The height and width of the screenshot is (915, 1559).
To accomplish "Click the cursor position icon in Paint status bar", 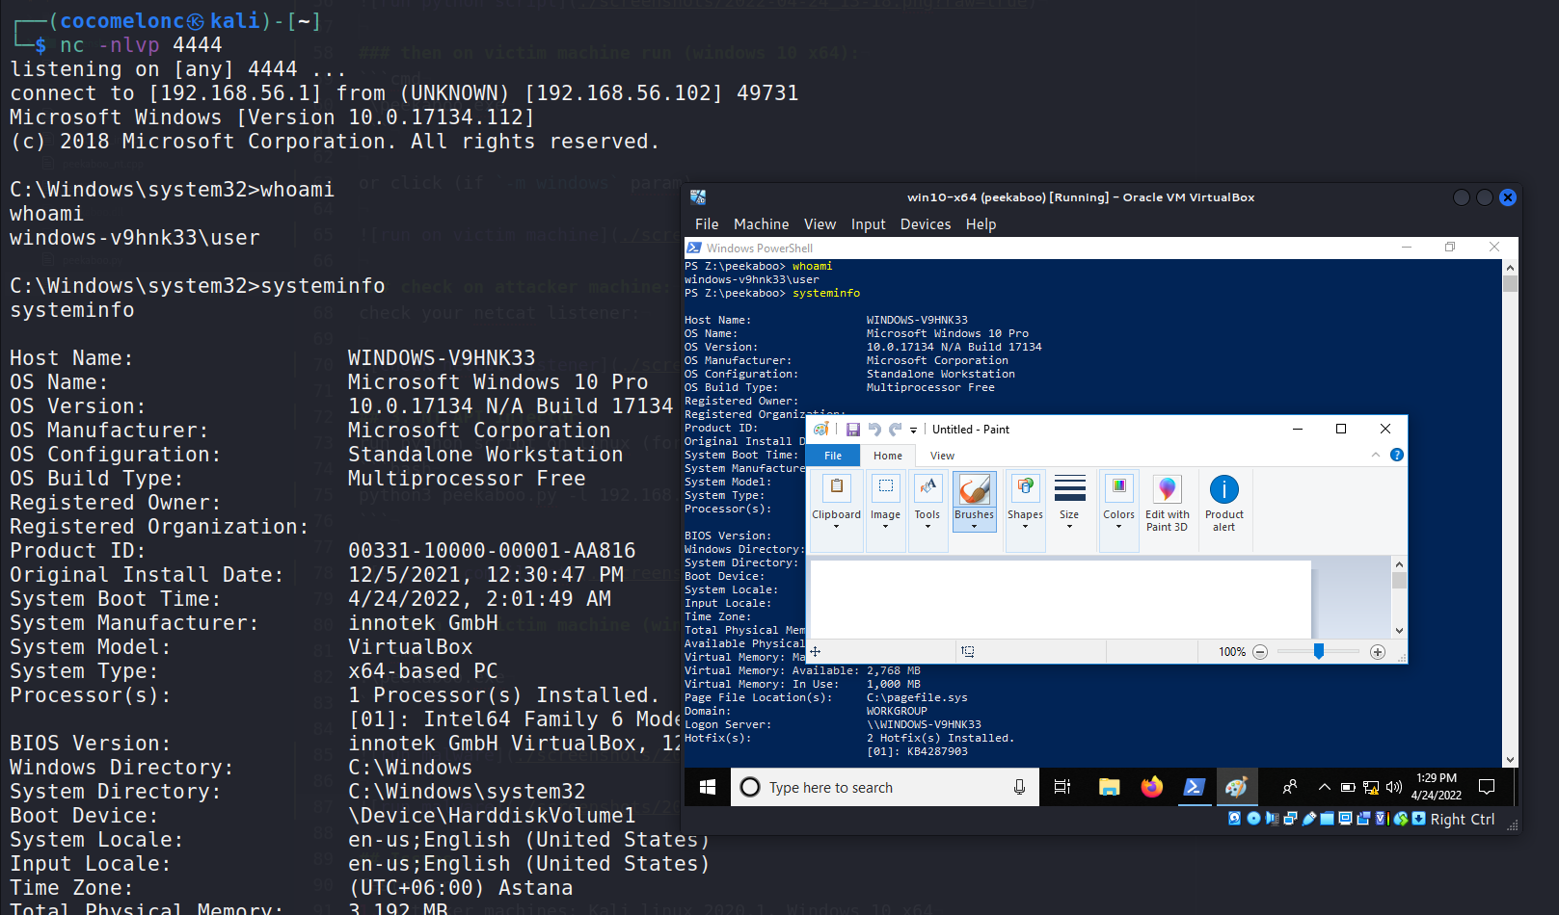I will click(x=816, y=652).
